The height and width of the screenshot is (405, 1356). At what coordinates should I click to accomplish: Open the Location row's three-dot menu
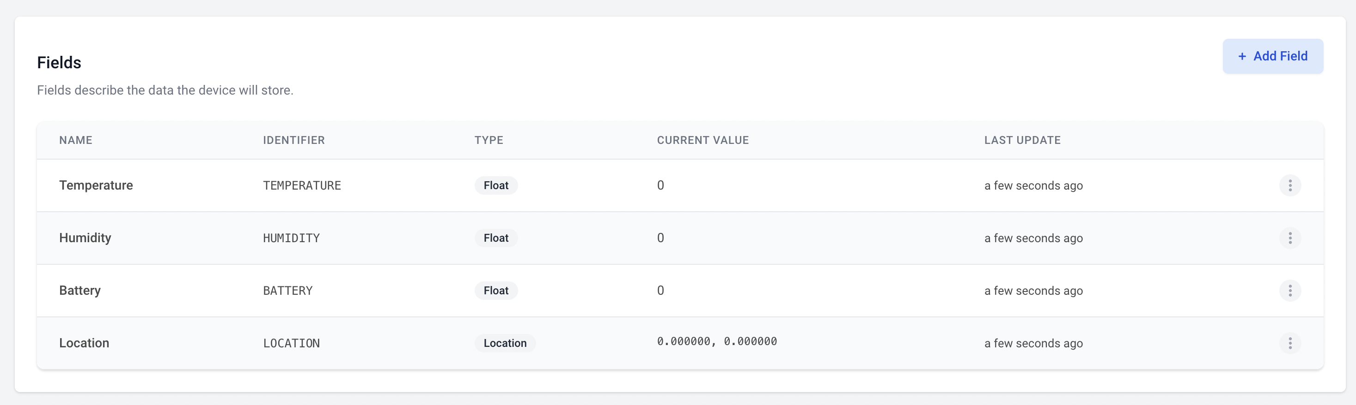click(x=1289, y=343)
